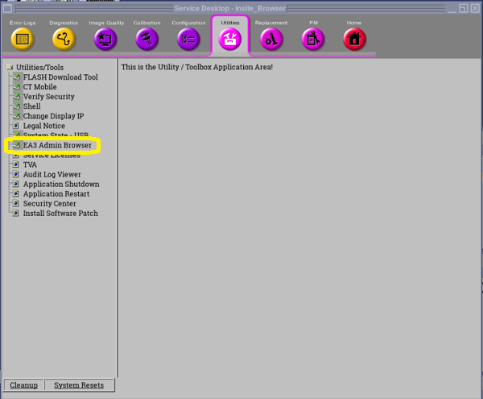This screenshot has width=483, height=399.
Task: Click the Replacement icon
Action: click(271, 38)
